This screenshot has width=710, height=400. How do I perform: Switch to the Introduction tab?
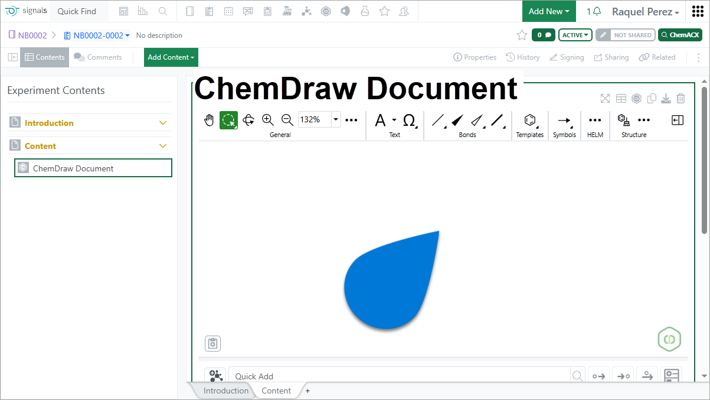click(x=225, y=391)
